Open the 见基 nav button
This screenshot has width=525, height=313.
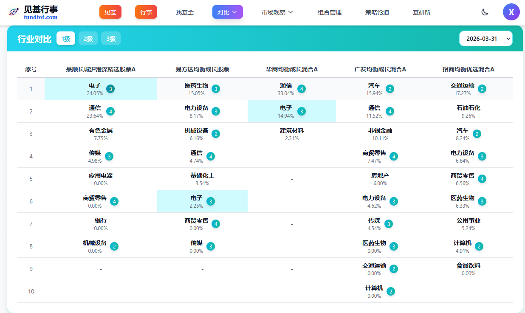(110, 12)
